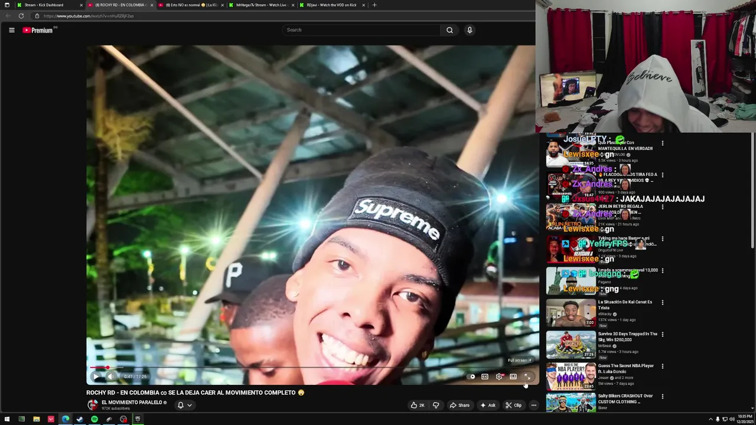Open the Ask AI button

click(x=488, y=406)
